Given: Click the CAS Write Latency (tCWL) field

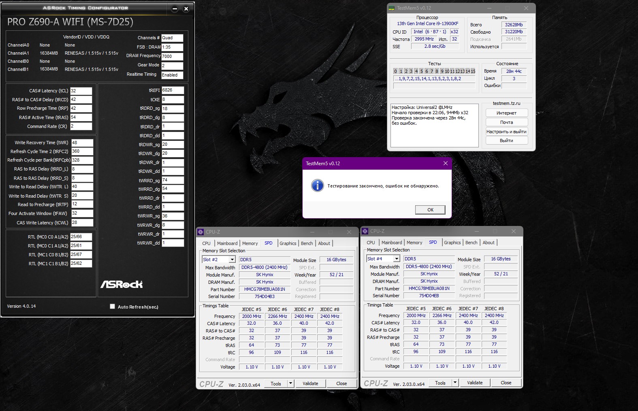Looking at the screenshot, I should point(82,223).
